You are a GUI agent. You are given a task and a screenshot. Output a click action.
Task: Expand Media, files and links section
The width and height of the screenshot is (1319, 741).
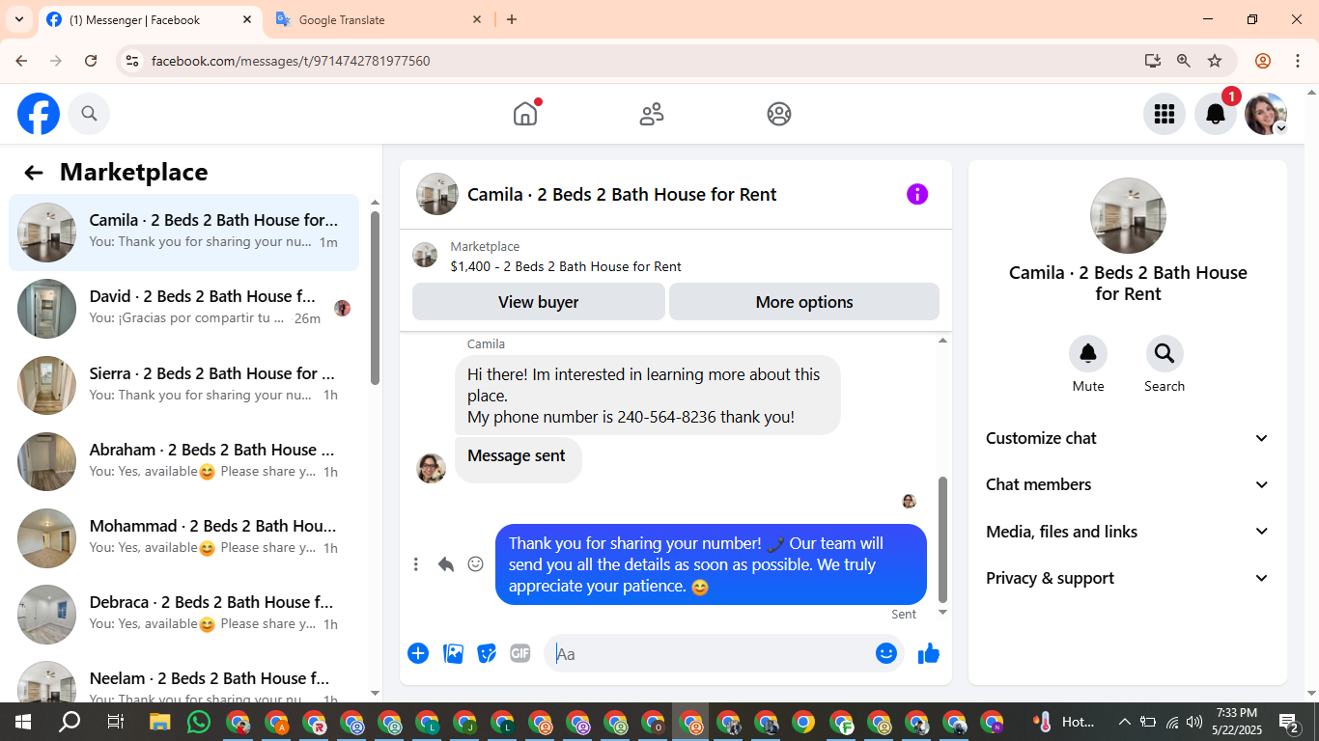[1128, 532]
